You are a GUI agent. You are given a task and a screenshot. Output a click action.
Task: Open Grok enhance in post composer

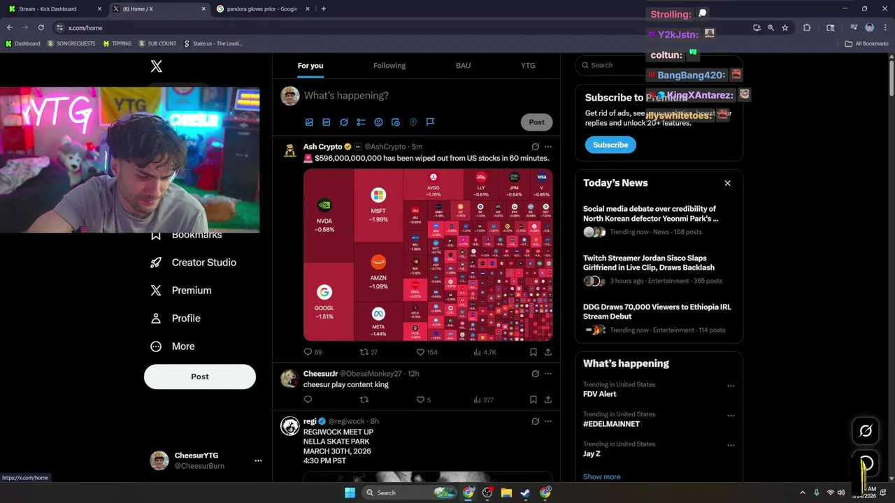coord(344,122)
